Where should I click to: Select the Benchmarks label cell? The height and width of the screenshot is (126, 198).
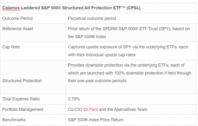click(x=14, y=120)
